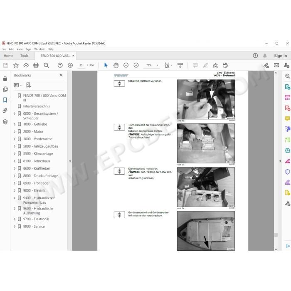Screen dimensions: 291x291
Task: Open the File menu
Action: (x=3, y=49)
